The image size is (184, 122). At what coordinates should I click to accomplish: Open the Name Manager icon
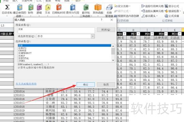point(109,7)
